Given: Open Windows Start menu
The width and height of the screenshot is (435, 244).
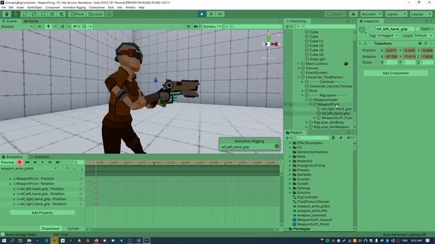Looking at the screenshot, I should click(x=4, y=241).
